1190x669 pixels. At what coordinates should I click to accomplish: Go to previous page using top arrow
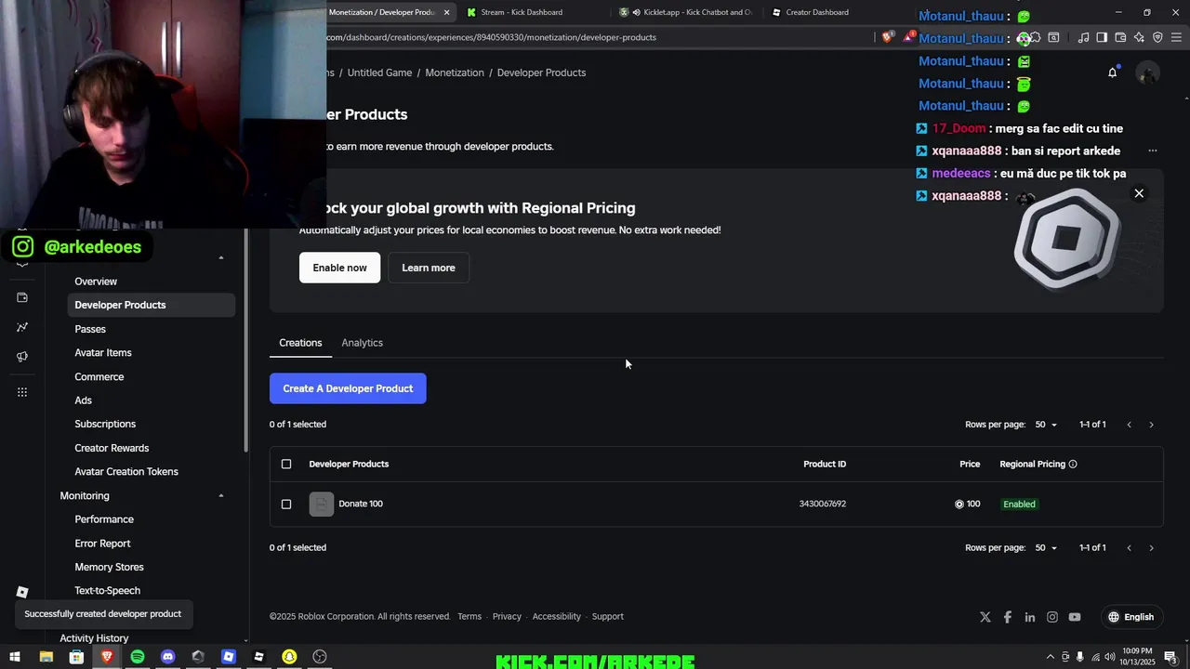(1130, 425)
